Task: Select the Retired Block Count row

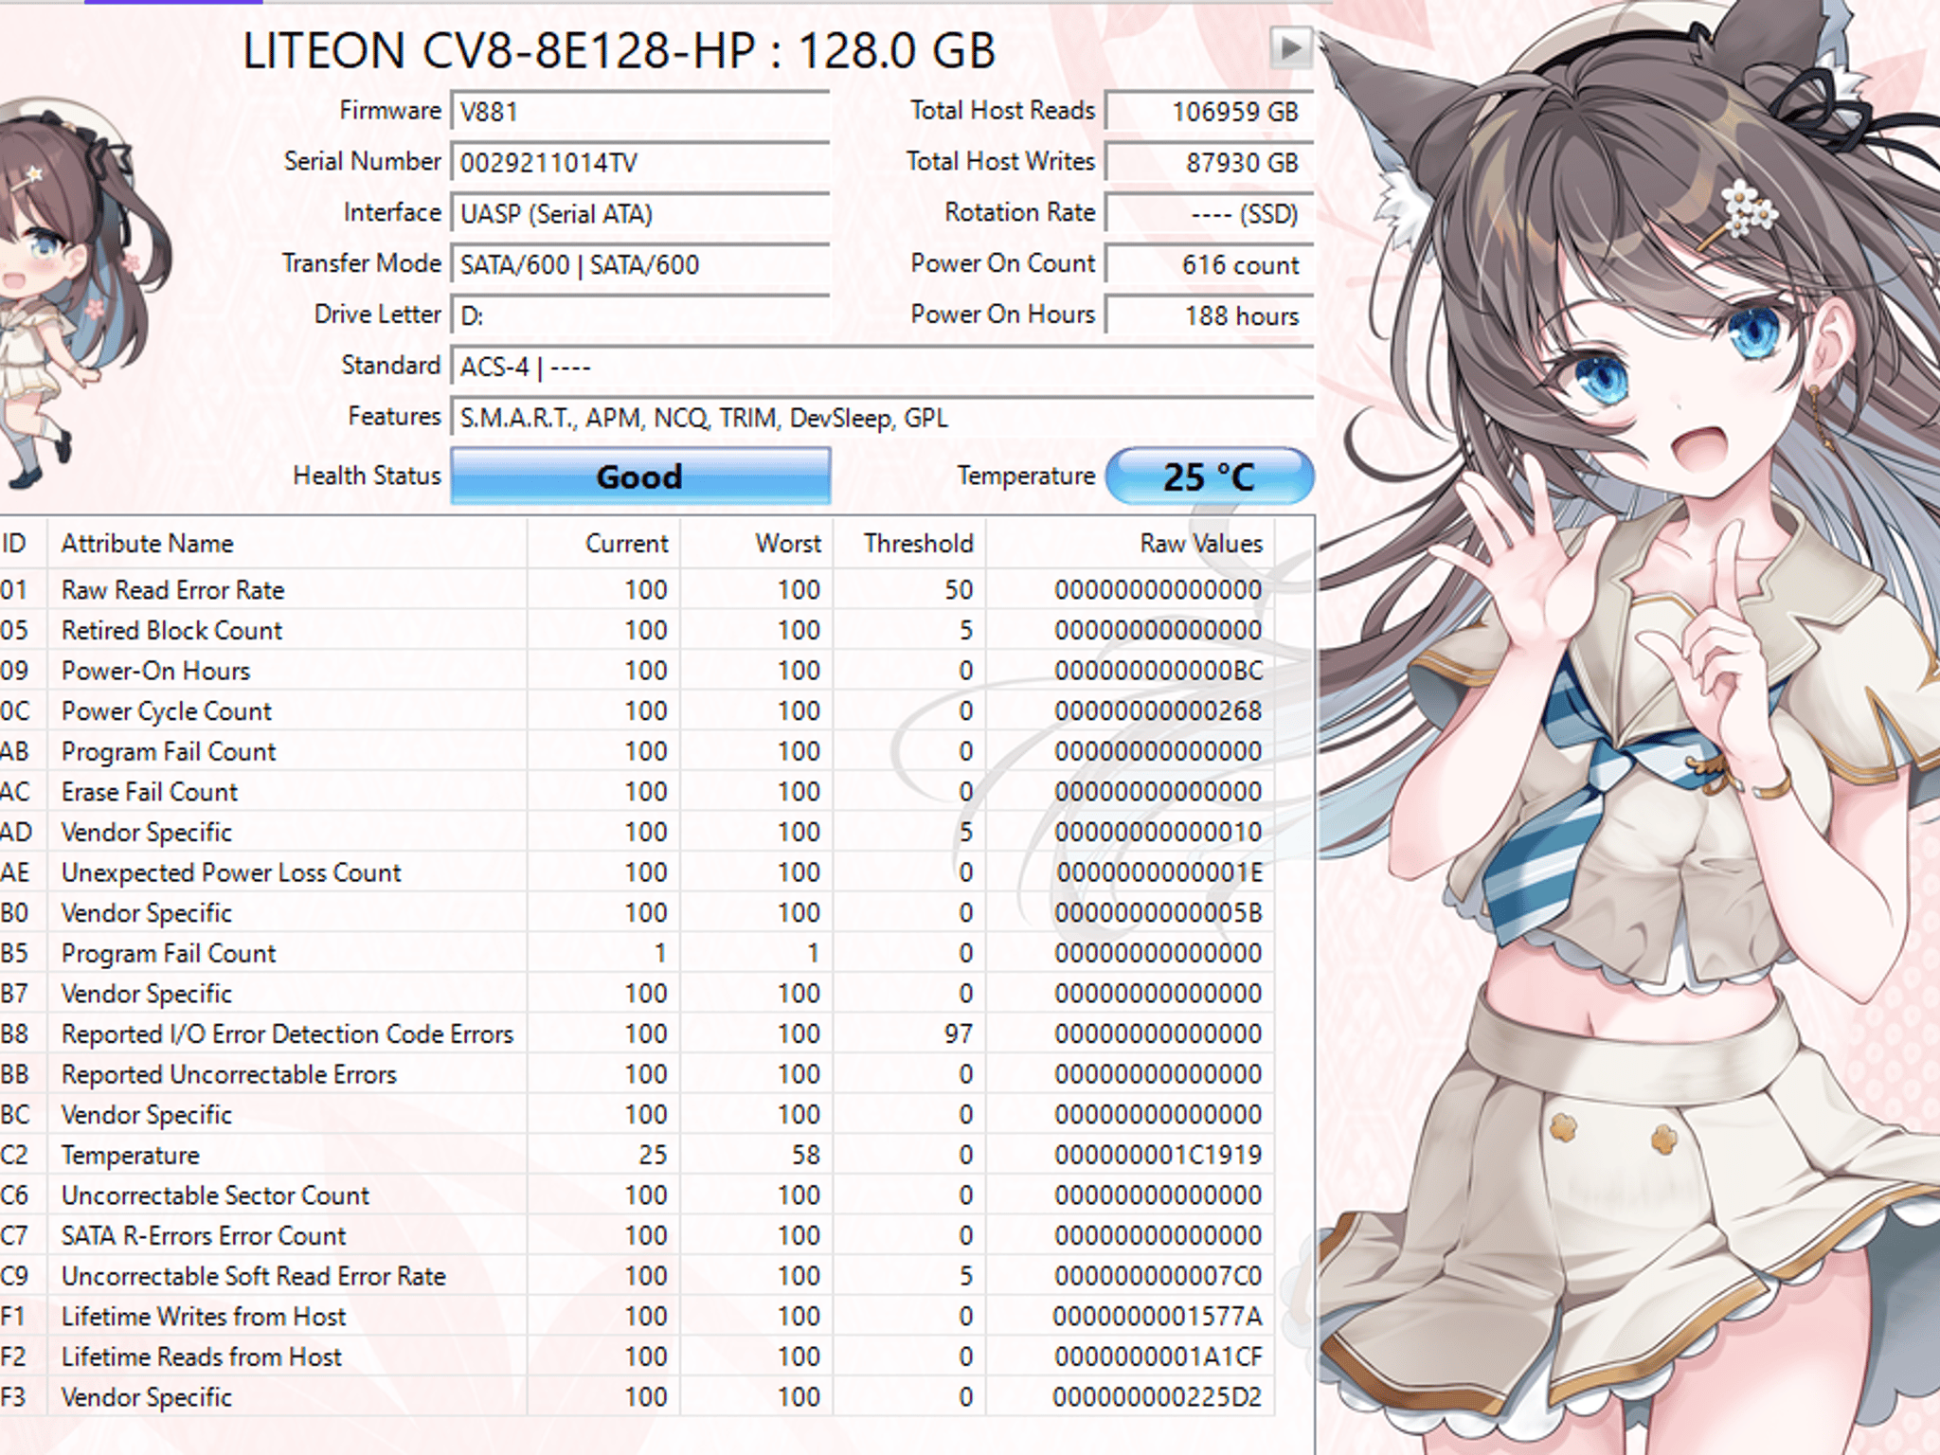Action: [637, 630]
